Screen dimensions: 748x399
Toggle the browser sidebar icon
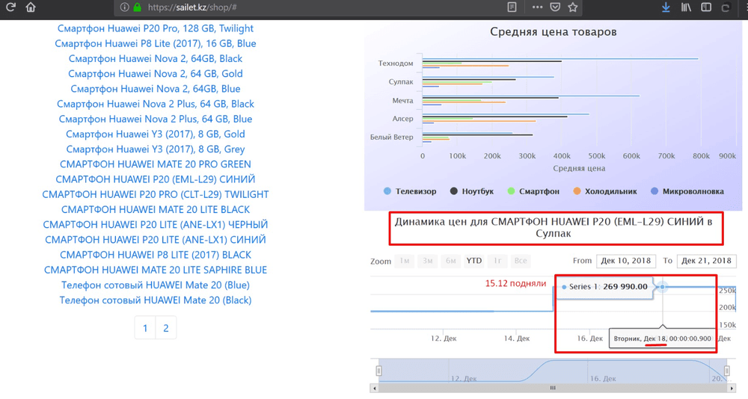pyautogui.click(x=706, y=7)
